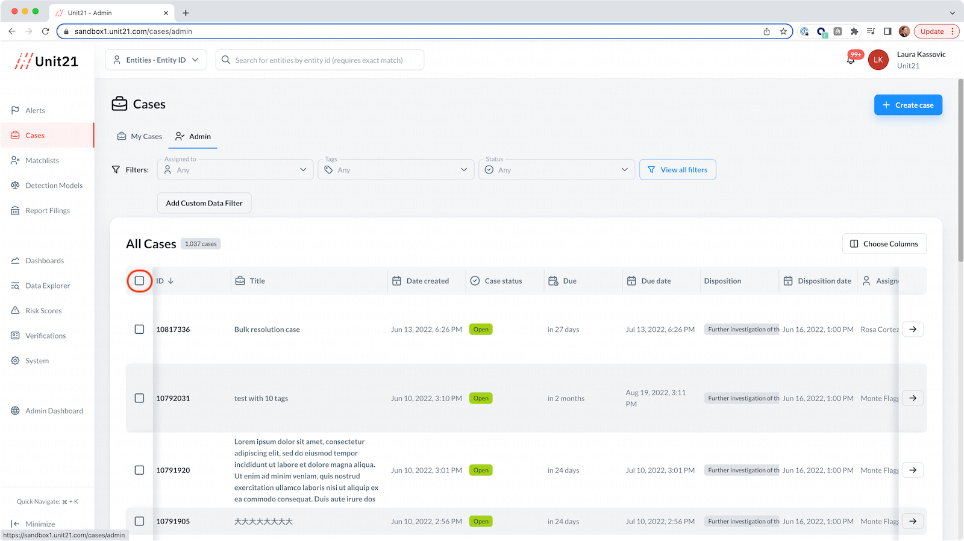Viewport: 964px width, 541px height.
Task: Open the Tags filter dropdown
Action: [x=396, y=170]
